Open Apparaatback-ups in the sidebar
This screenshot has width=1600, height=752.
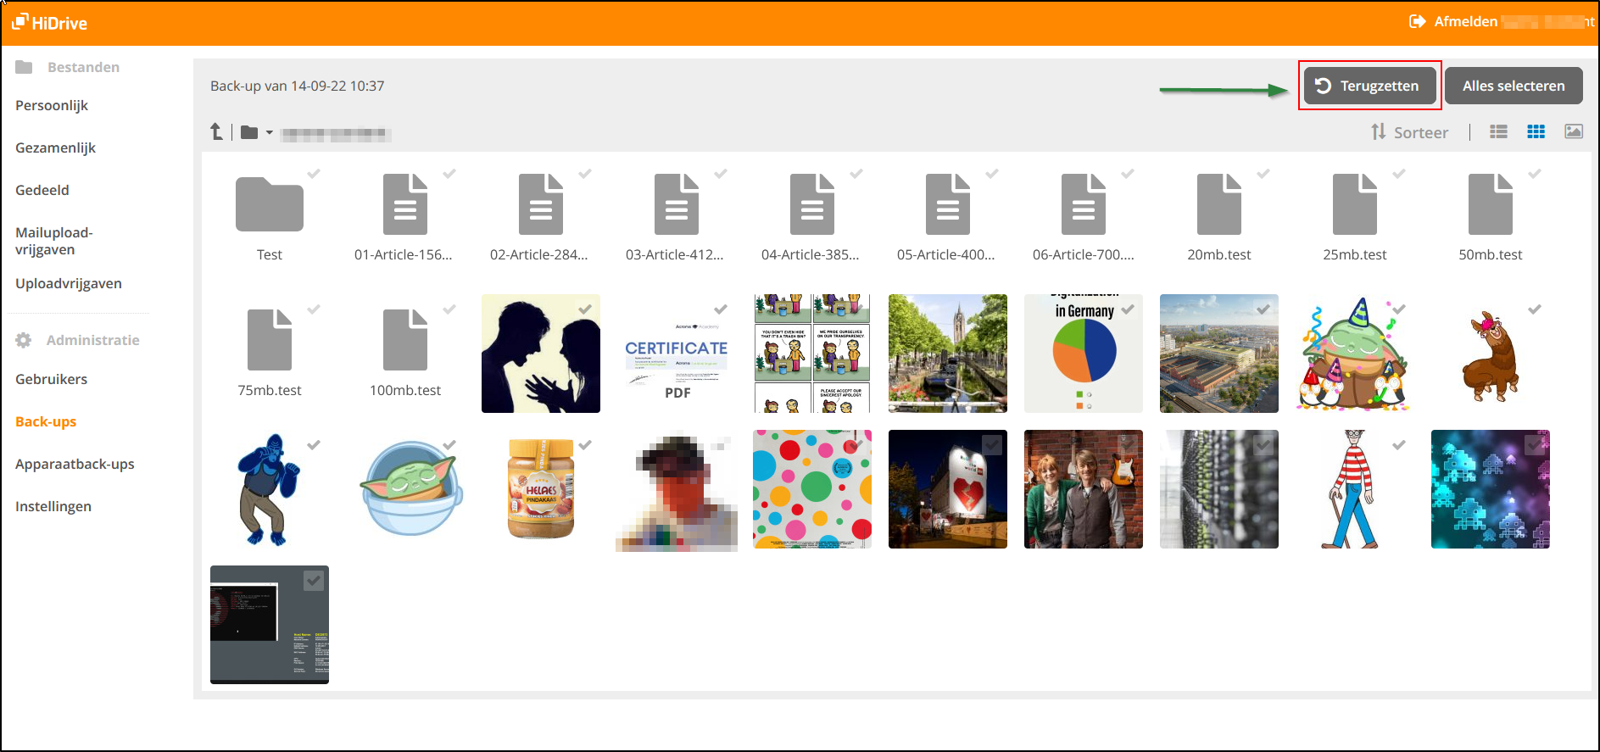75,464
